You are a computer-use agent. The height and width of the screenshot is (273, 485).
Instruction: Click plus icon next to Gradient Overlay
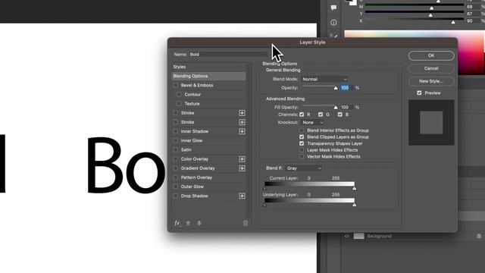pyautogui.click(x=242, y=168)
